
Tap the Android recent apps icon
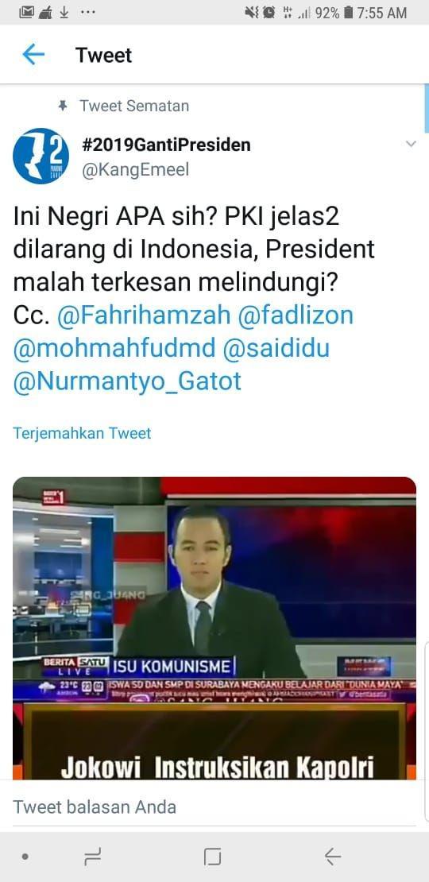point(93,857)
